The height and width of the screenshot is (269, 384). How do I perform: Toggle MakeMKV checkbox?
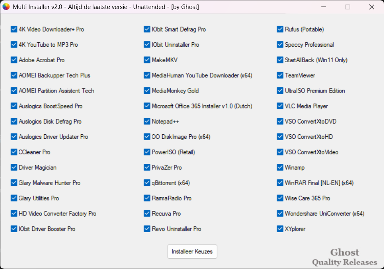click(147, 60)
